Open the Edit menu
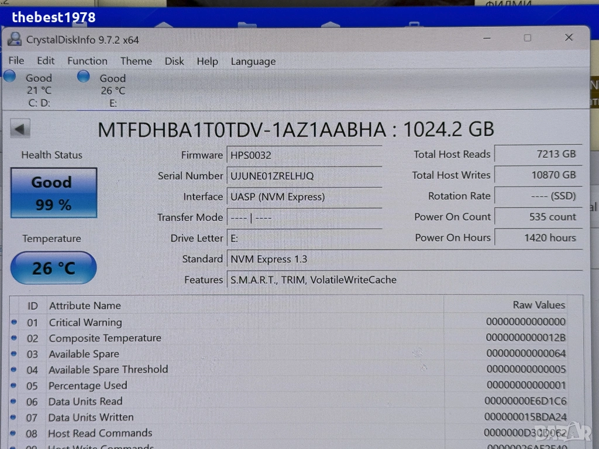This screenshot has width=599, height=449. (x=46, y=61)
